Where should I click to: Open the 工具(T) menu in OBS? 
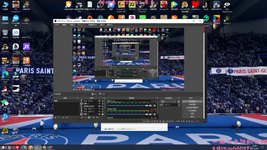[102, 25]
